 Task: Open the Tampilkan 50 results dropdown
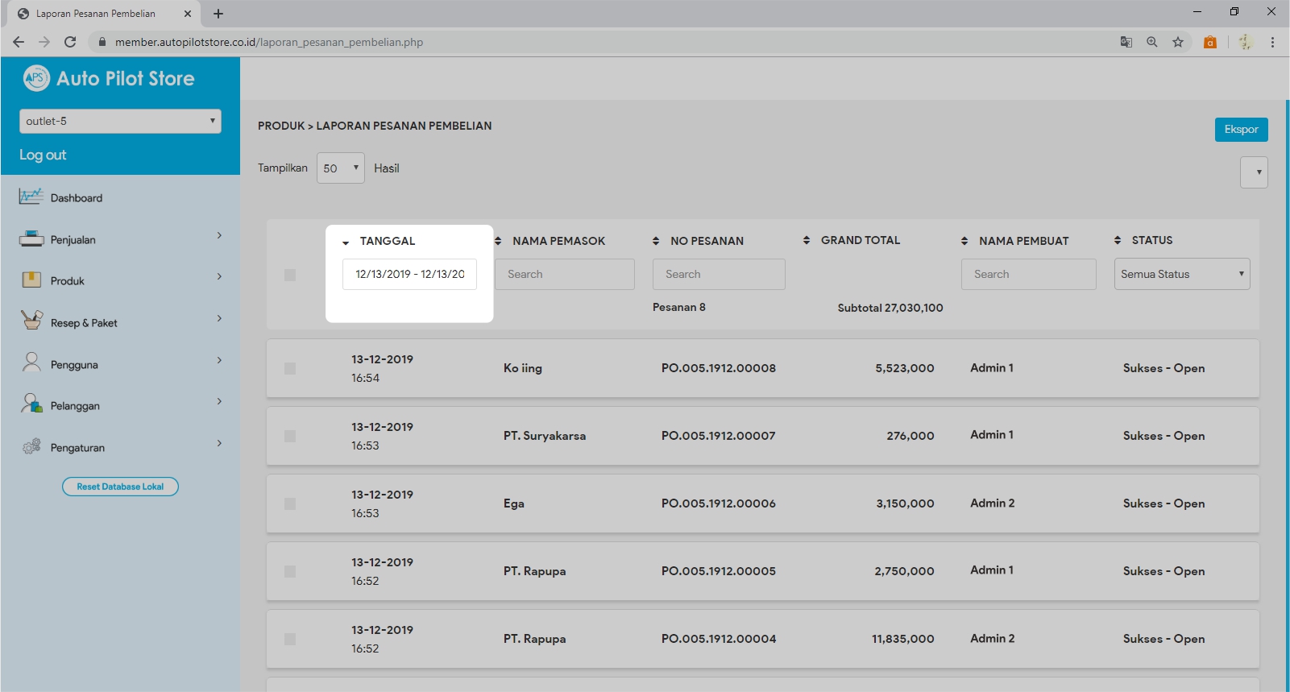point(340,168)
